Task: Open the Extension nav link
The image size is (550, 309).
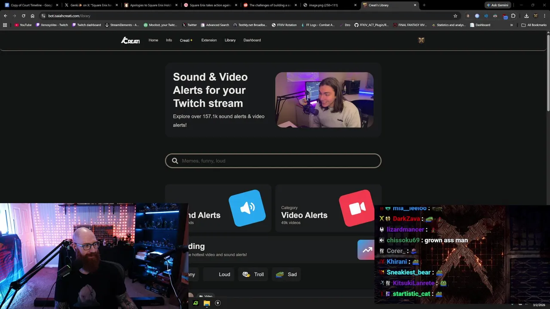Action: [209, 40]
